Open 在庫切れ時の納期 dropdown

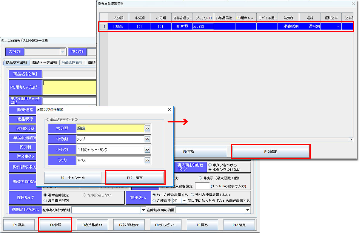tap(247, 210)
